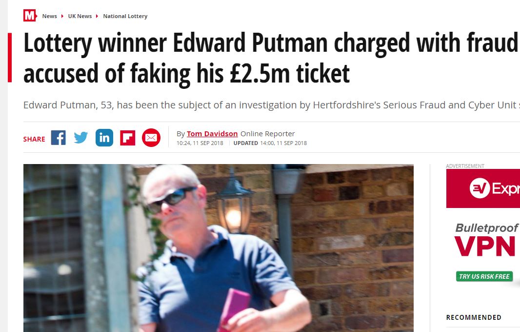Open the main article photo
The height and width of the screenshot is (332, 520).
coord(218,248)
